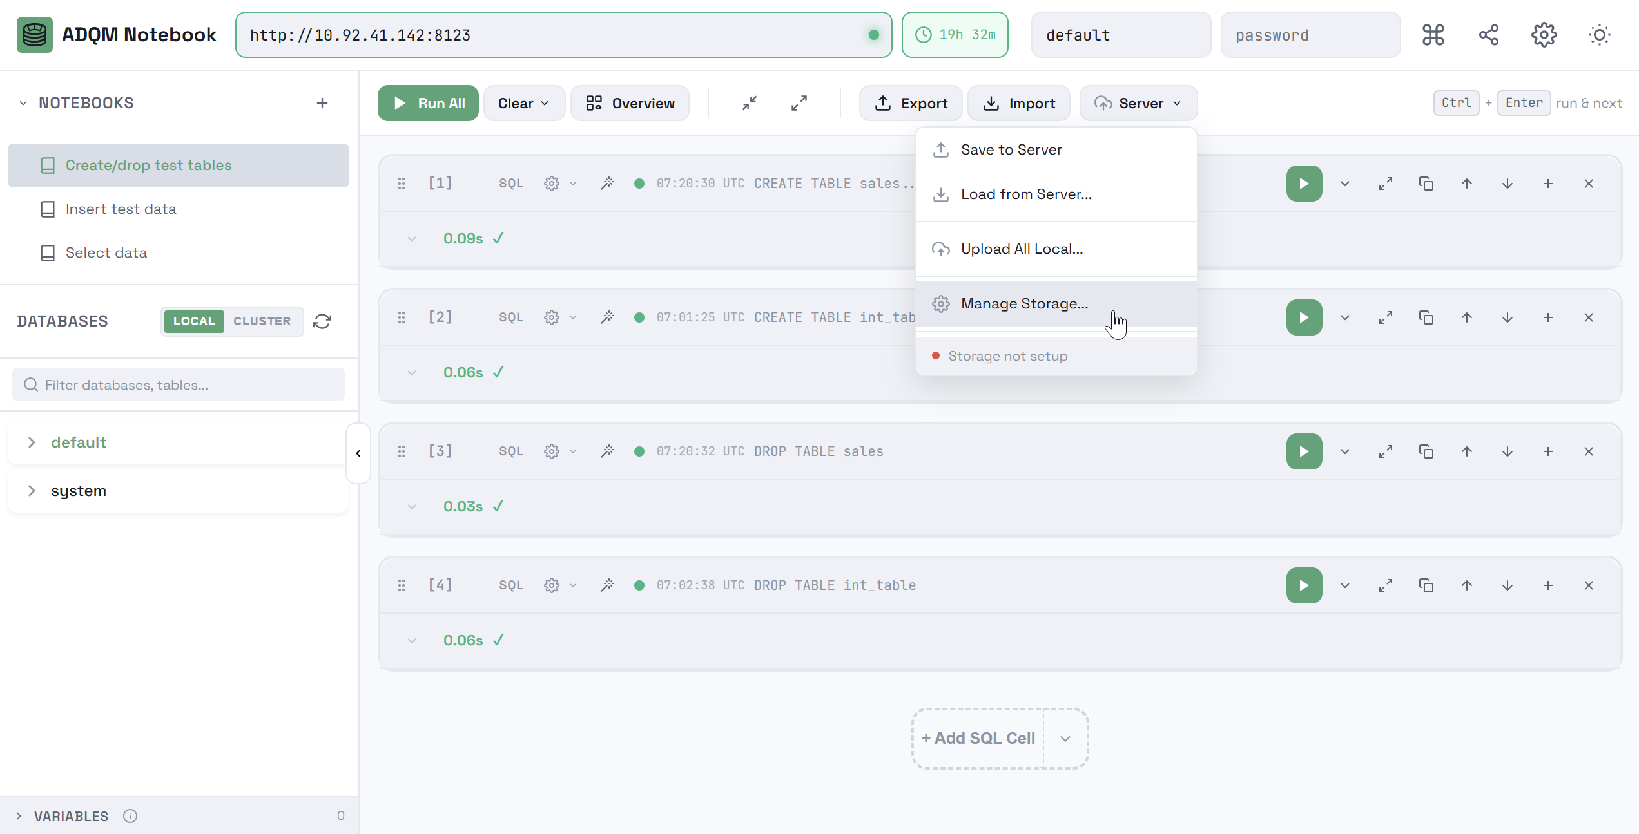Toggle SQL language label in cell [1]

(510, 184)
